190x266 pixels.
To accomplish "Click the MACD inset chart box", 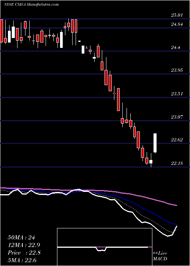I will coord(104,247).
